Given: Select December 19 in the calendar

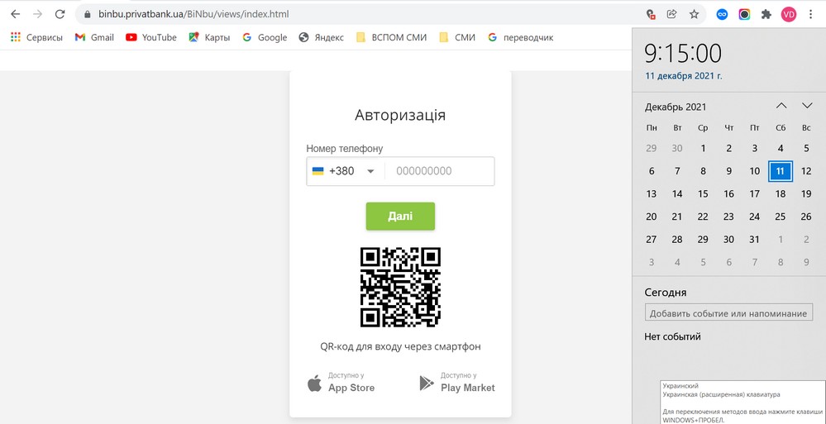Looking at the screenshot, I should coord(806,194).
